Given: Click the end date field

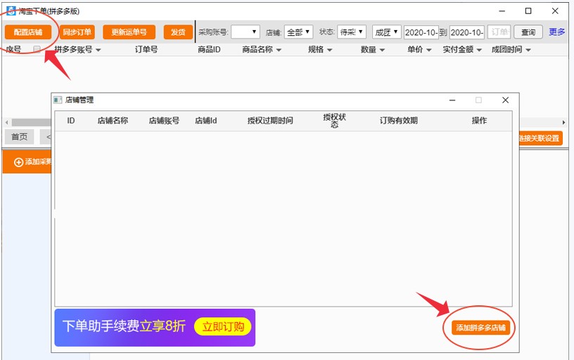Looking at the screenshot, I should coord(467,32).
